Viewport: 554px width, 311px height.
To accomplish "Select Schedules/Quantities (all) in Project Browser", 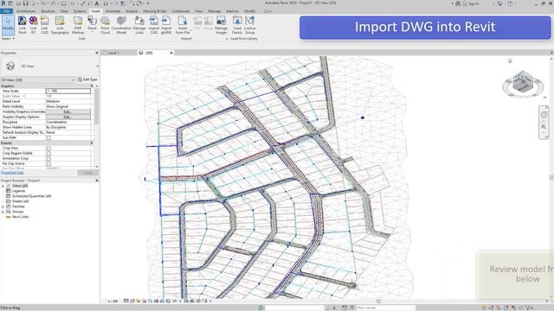I will [x=31, y=196].
